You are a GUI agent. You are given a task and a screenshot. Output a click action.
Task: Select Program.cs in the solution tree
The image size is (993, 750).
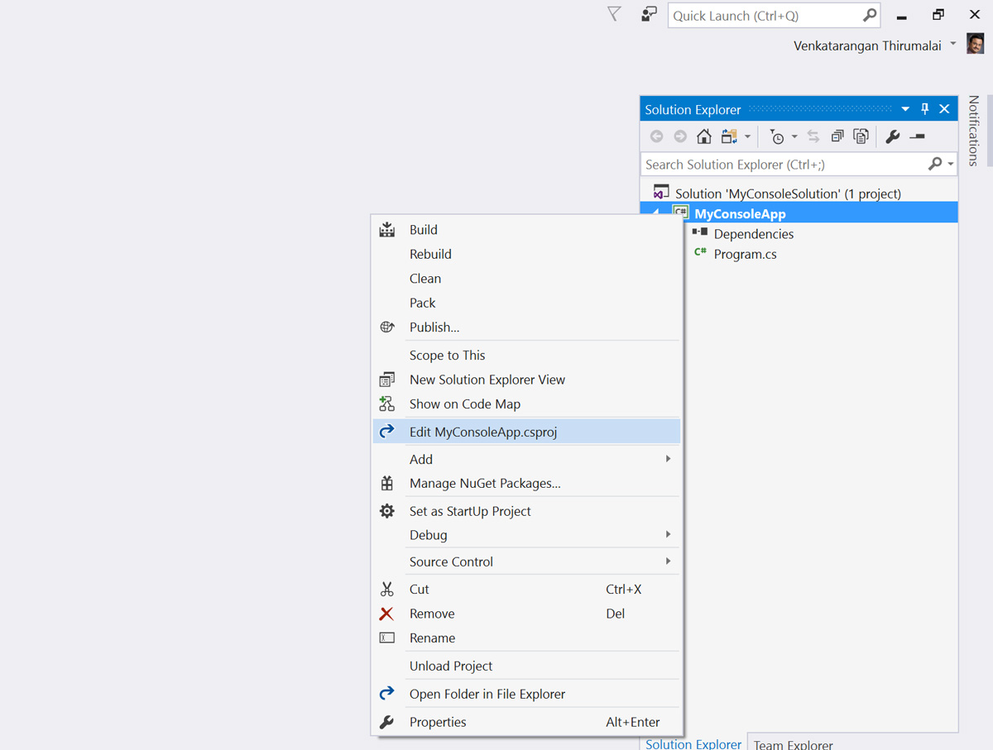tap(745, 255)
